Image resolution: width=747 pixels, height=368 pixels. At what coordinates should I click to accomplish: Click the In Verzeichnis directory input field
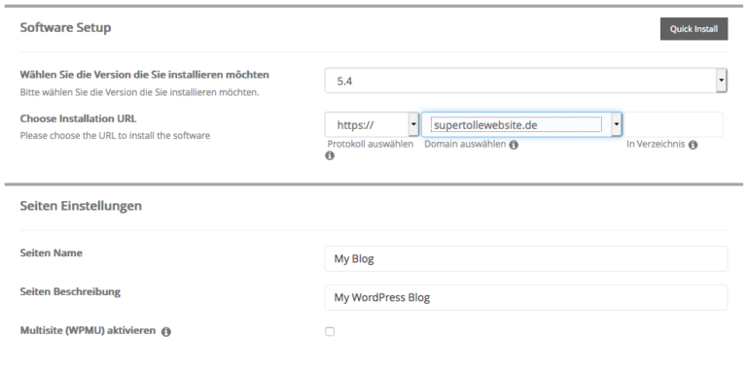673,124
